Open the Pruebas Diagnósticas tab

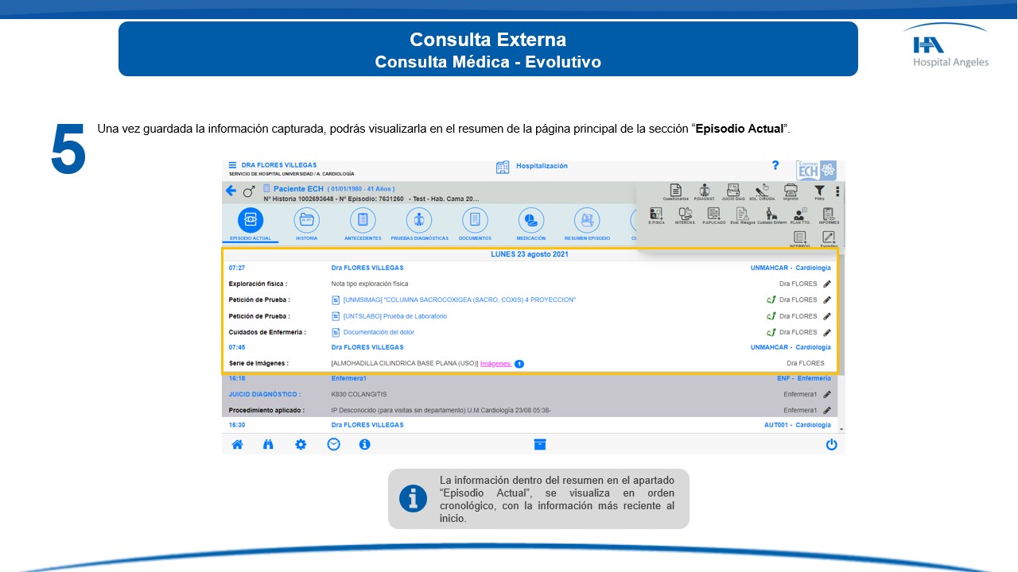tap(419, 221)
